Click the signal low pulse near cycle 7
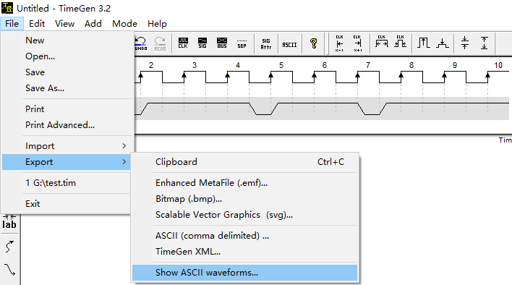 click(372, 109)
